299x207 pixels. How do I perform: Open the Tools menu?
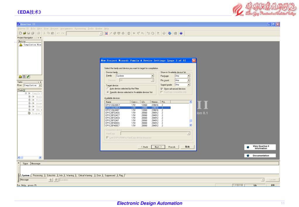pos(91,29)
